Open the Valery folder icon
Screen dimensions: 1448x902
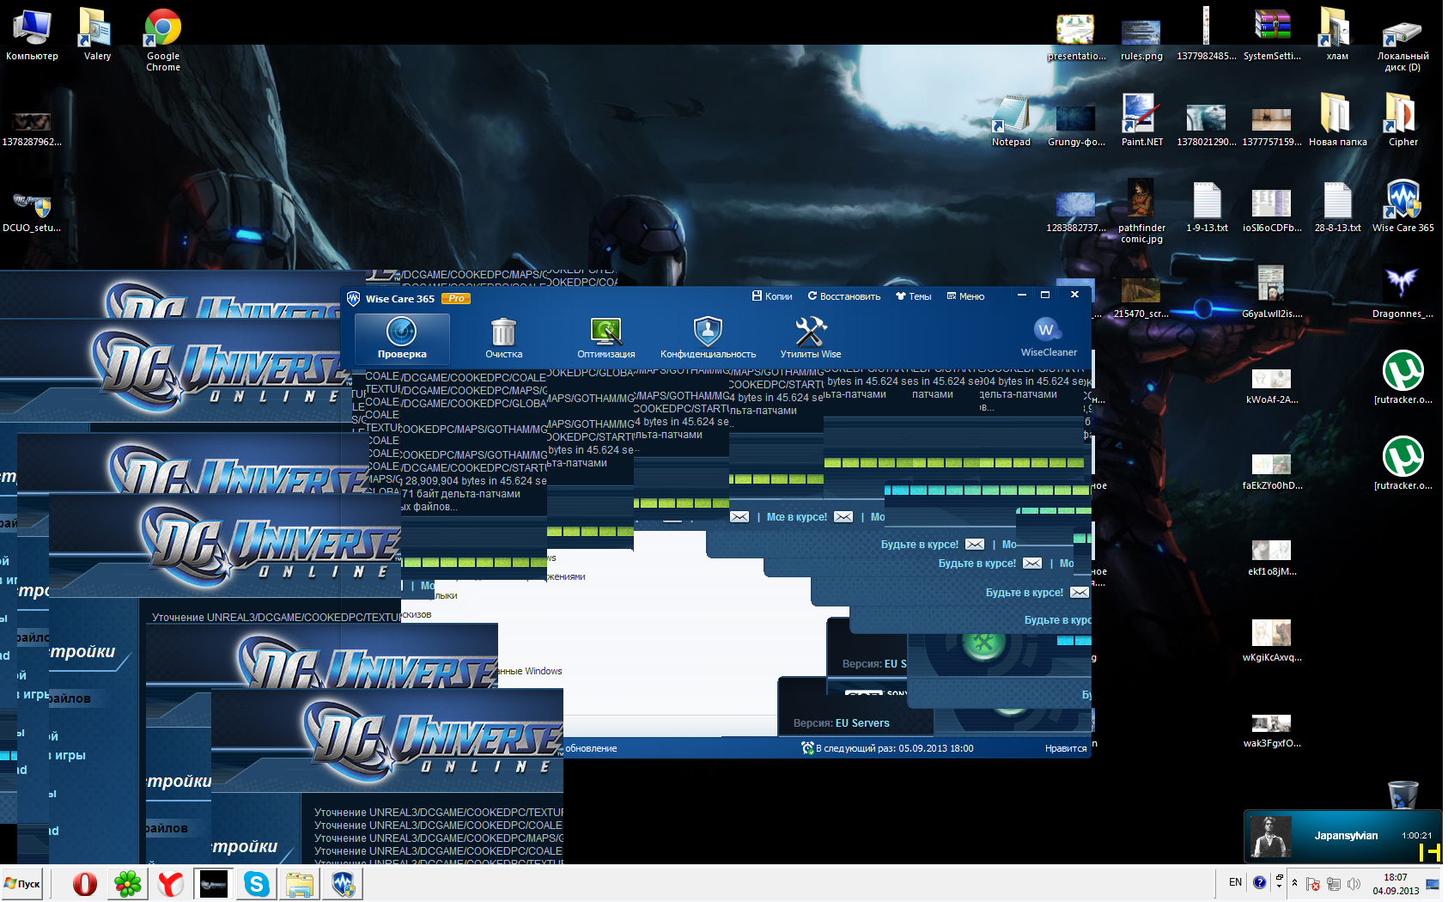coord(97,36)
